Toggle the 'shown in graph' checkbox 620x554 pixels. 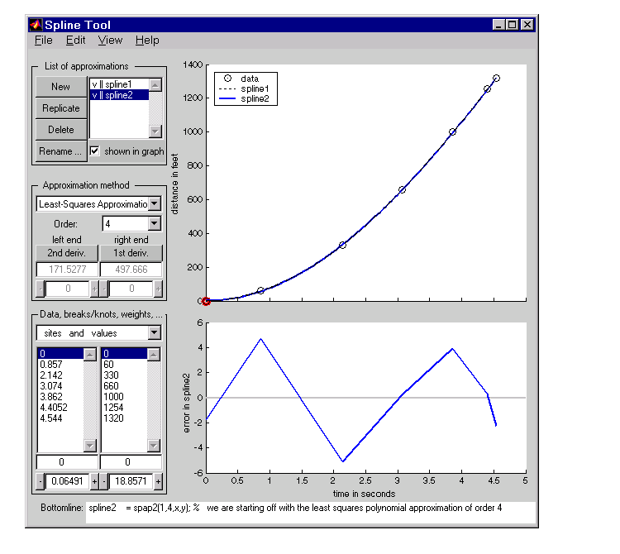(95, 151)
